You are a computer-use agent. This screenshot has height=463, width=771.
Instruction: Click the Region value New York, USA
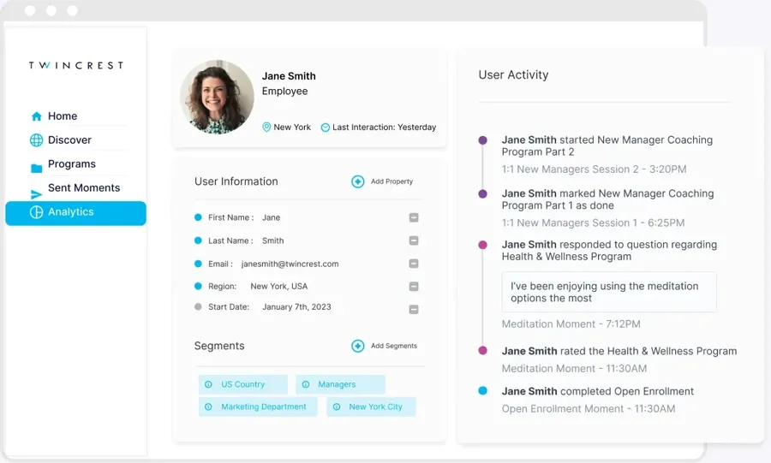(x=278, y=286)
